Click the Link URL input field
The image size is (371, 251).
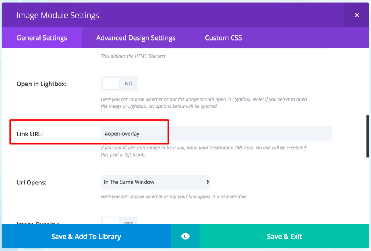pos(216,133)
